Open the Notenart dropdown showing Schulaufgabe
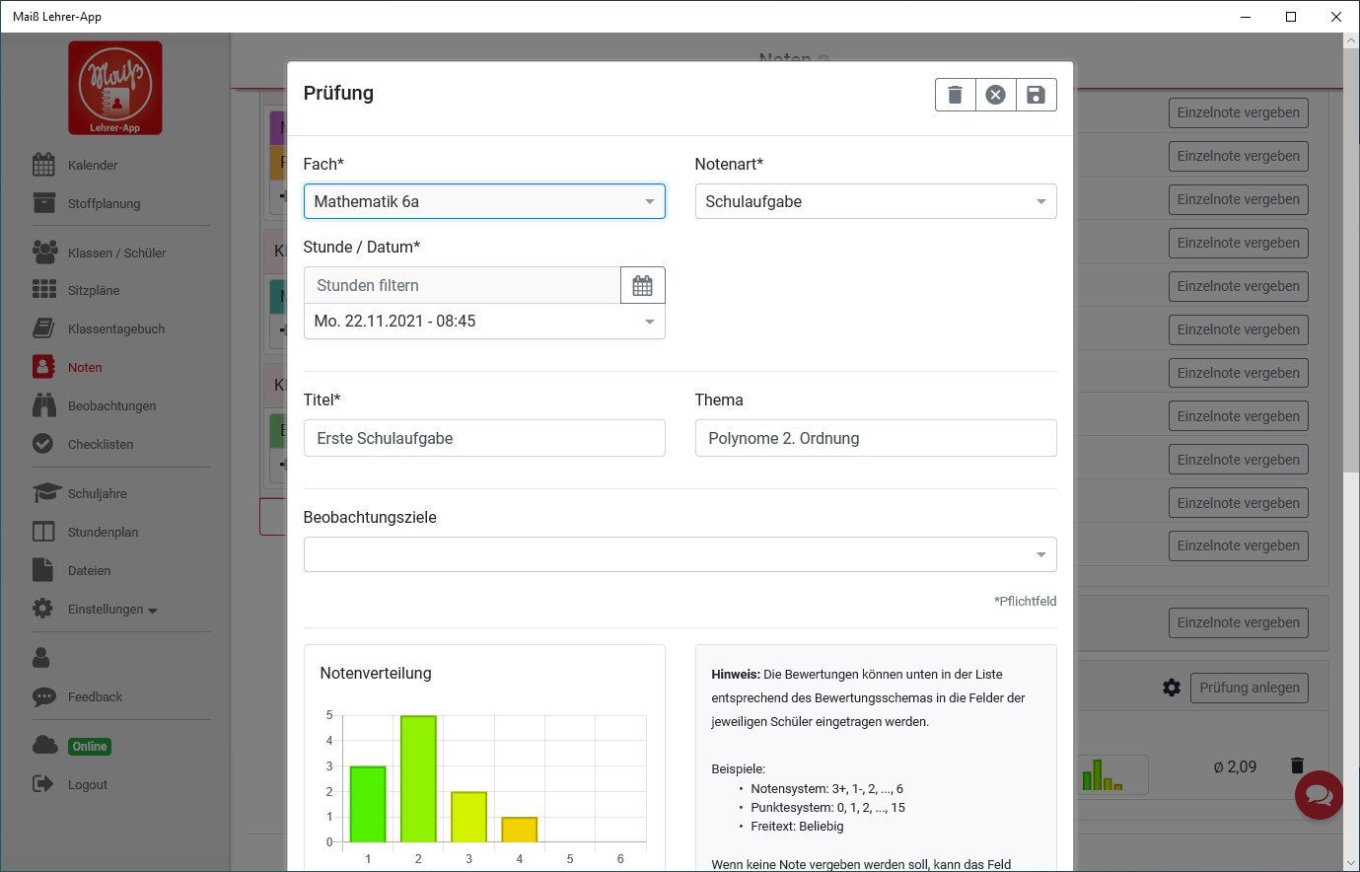Screen dimensions: 1360x872 876,201
